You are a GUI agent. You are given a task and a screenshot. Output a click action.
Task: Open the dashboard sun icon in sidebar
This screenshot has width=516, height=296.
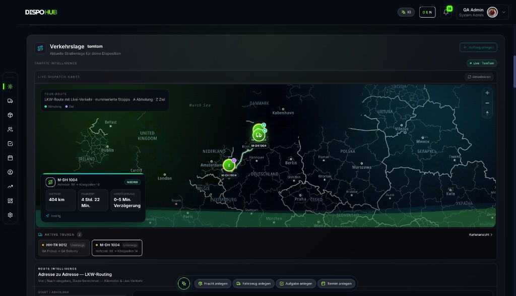pos(10,86)
